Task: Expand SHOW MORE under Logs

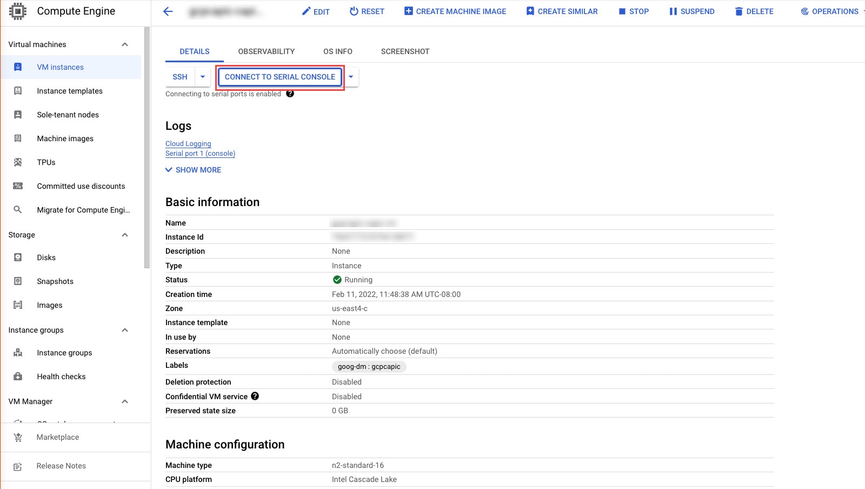Action: point(193,170)
